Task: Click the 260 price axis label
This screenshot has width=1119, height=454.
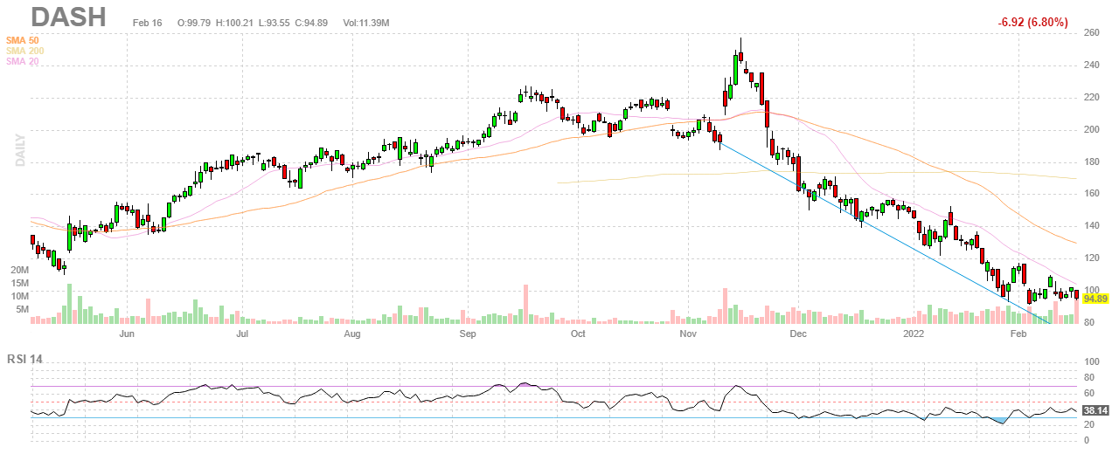Action: (x=1092, y=33)
